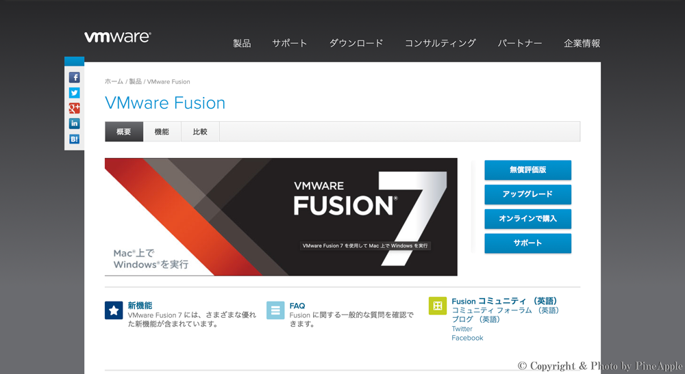Switch to the 機能 tab
The image size is (685, 374).
click(162, 132)
